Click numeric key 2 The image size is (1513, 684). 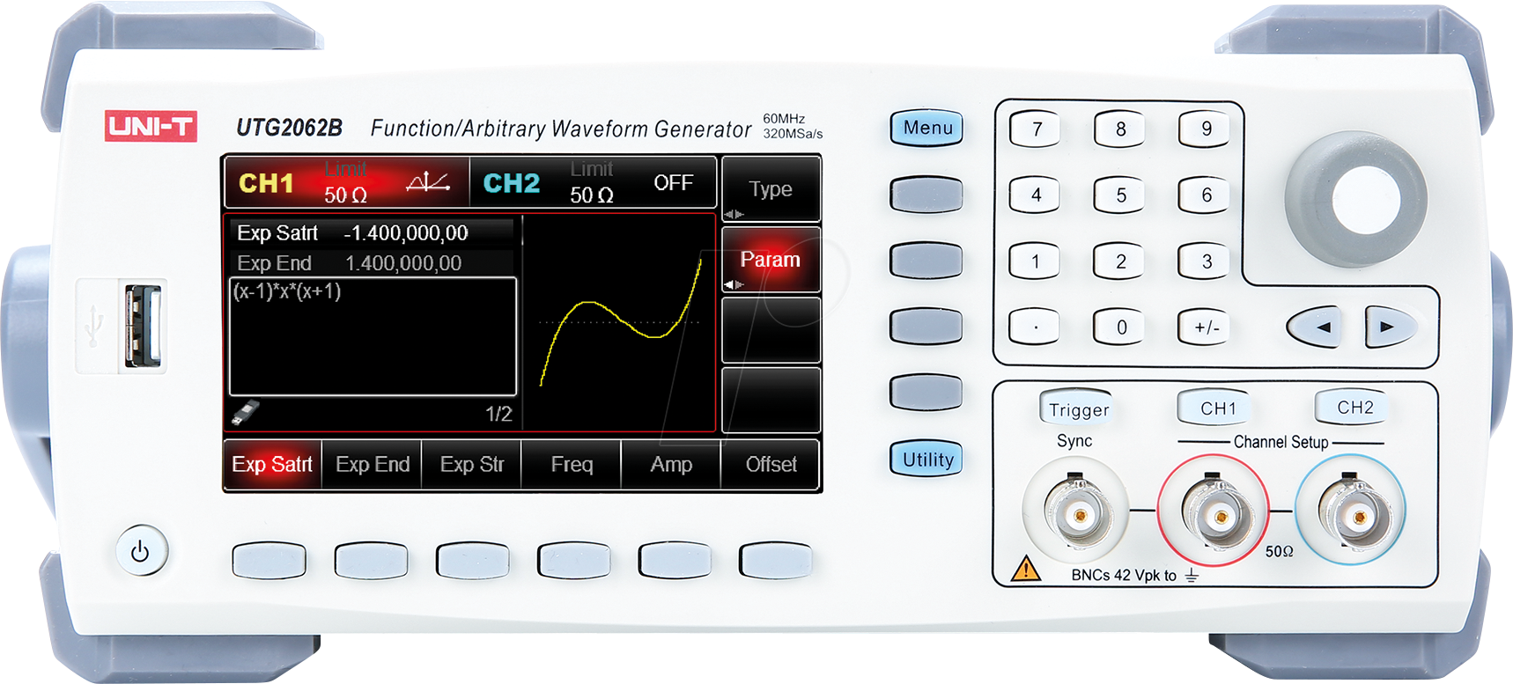coord(1119,261)
